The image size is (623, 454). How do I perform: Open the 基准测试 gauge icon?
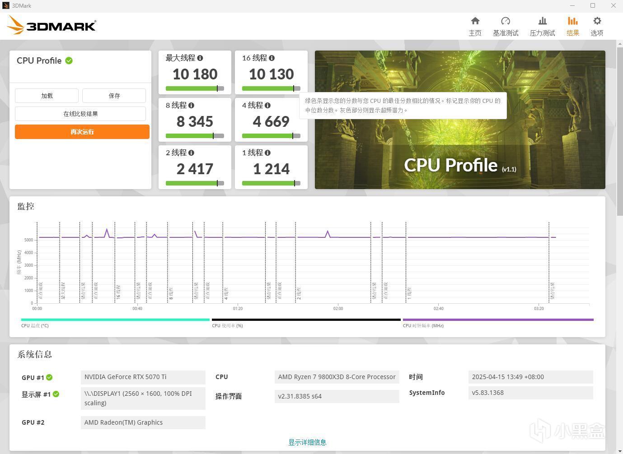506,21
